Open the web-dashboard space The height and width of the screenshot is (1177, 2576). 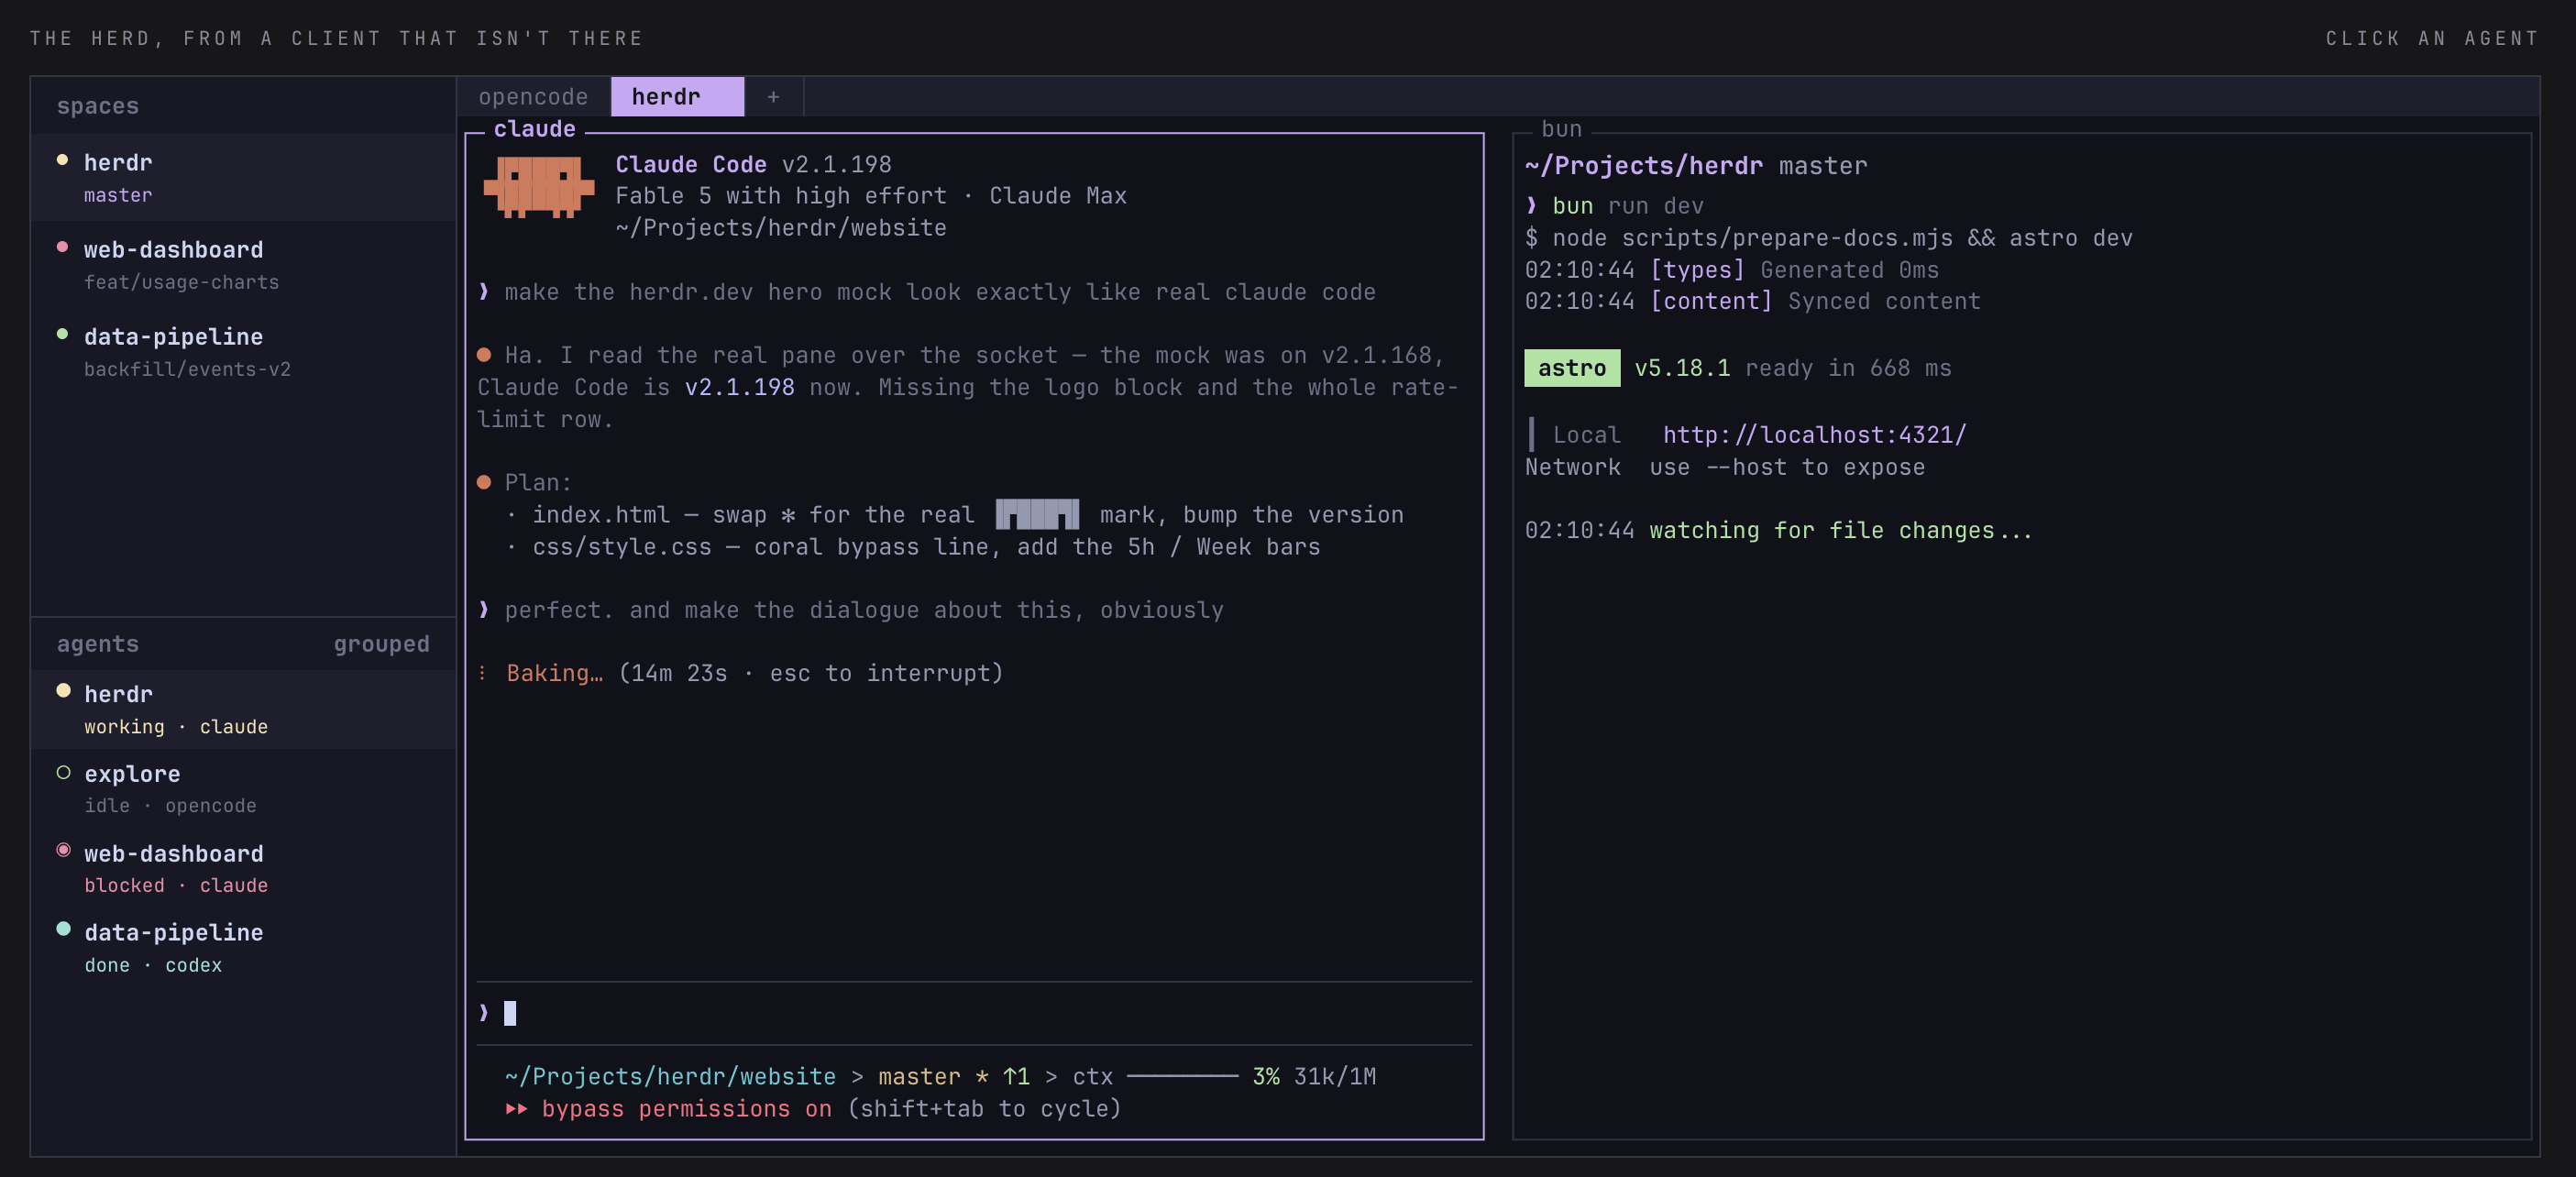point(243,264)
